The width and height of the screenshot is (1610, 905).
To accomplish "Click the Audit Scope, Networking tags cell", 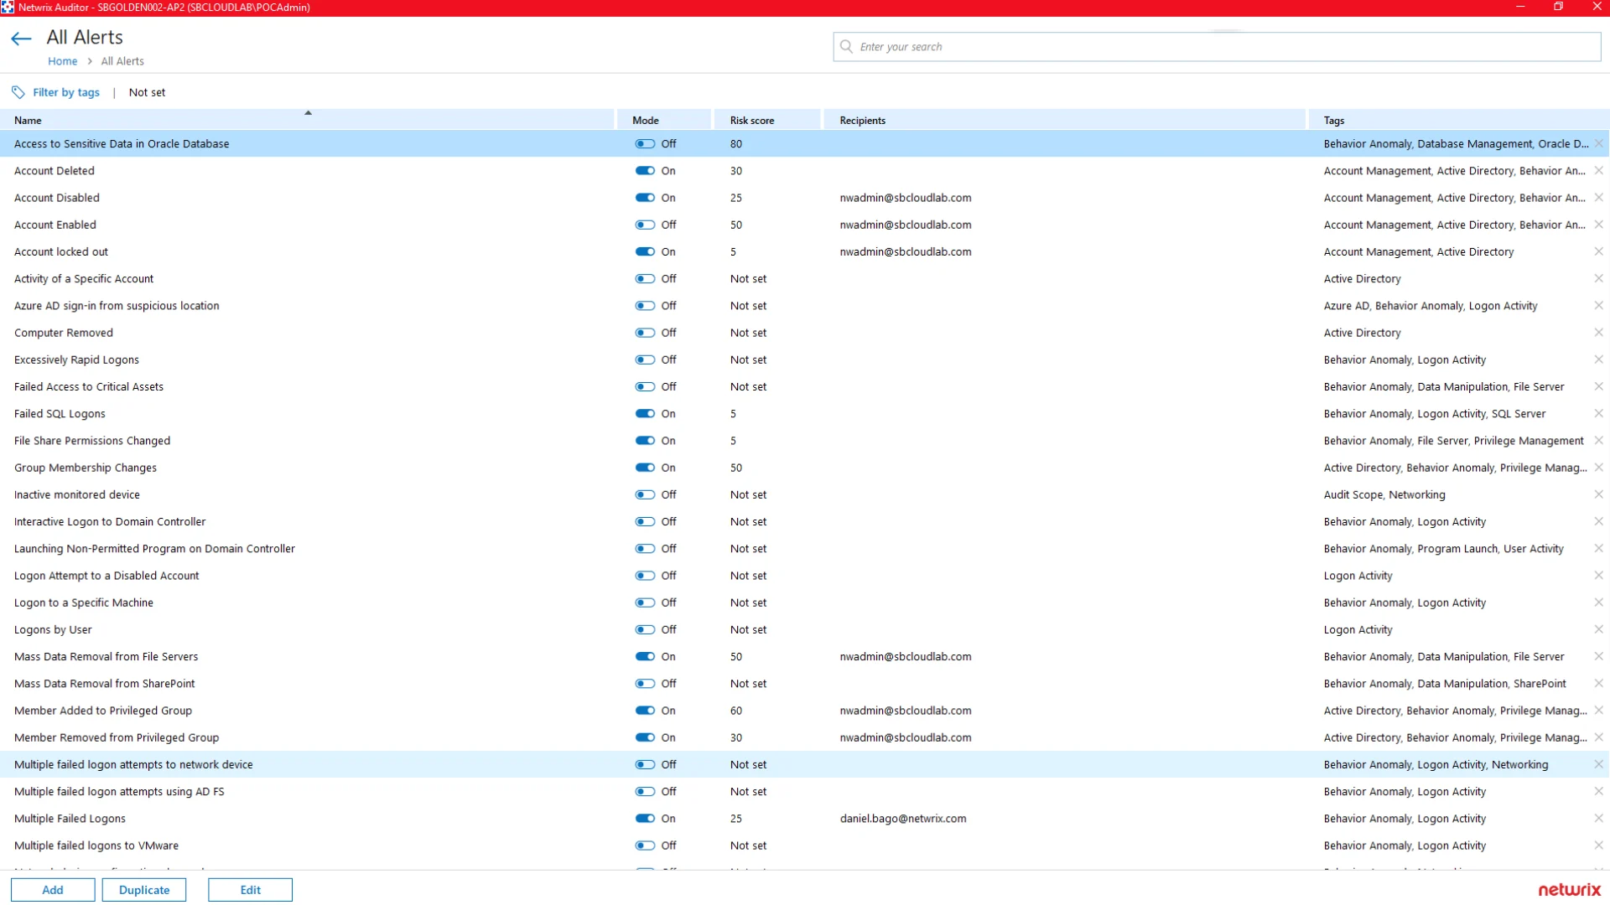I will point(1384,494).
